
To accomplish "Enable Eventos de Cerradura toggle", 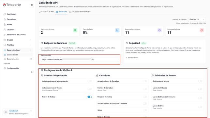I will click(x=145, y=89).
